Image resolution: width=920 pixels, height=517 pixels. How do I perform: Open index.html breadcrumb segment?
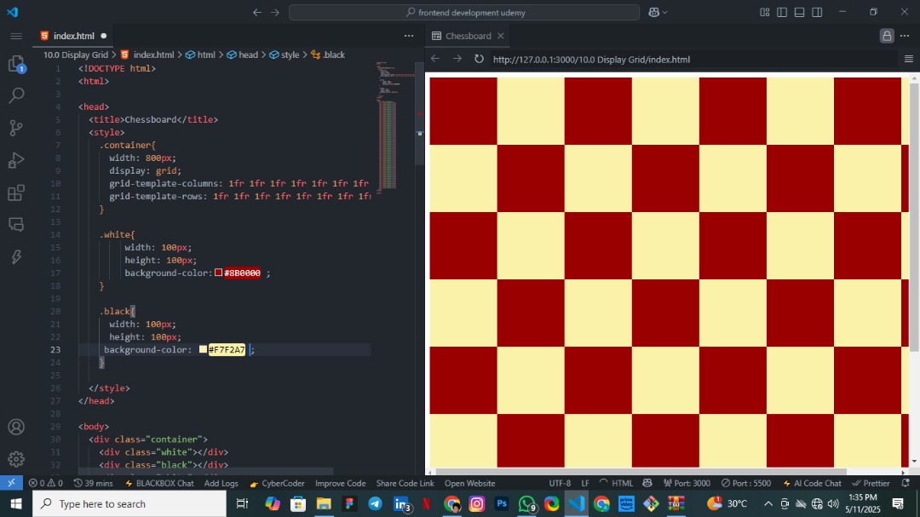[x=147, y=55]
